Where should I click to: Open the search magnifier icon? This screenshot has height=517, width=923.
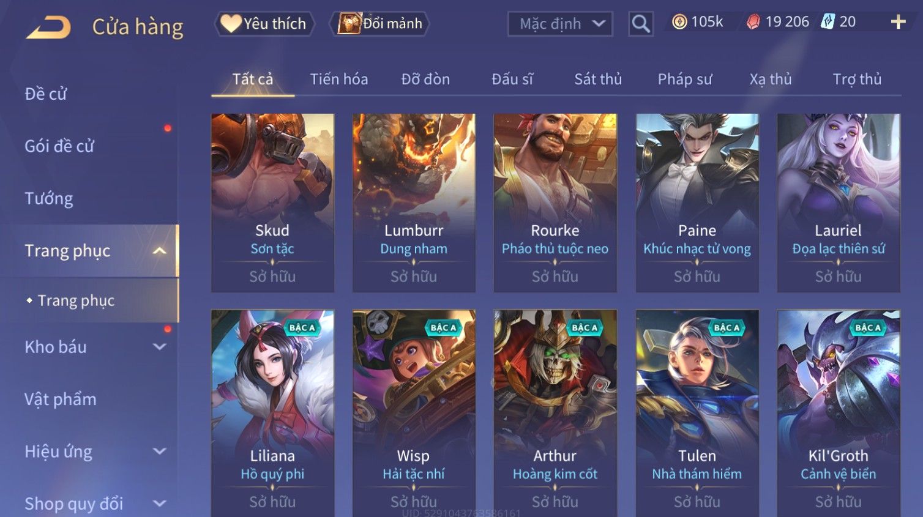641,24
